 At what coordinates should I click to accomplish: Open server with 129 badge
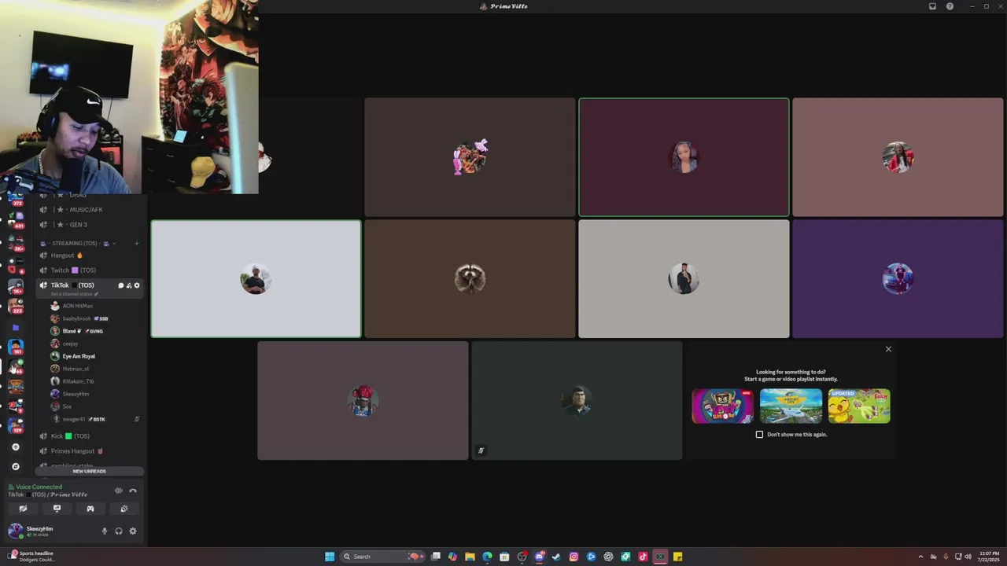(15, 425)
